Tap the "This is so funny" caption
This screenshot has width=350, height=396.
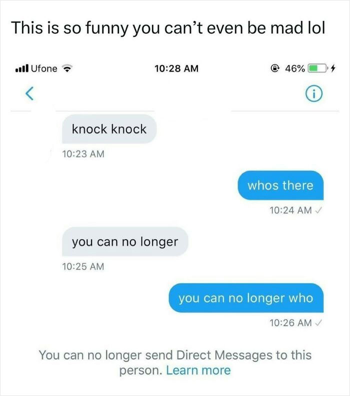coord(168,27)
